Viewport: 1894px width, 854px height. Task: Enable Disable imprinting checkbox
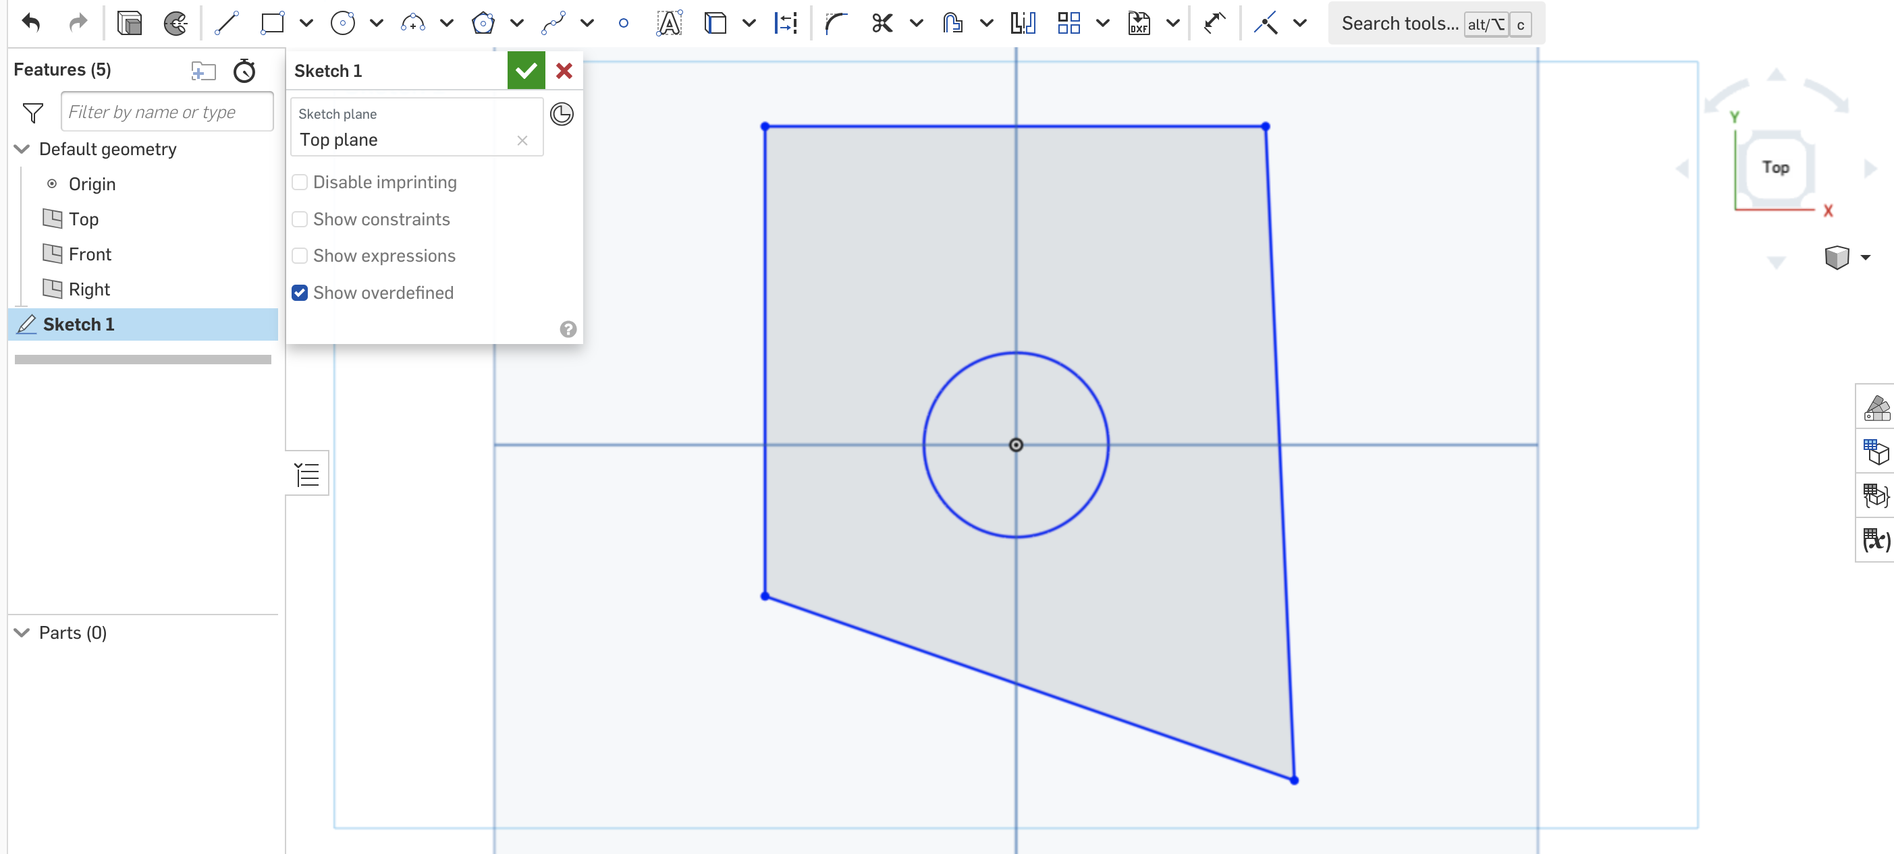[299, 182]
